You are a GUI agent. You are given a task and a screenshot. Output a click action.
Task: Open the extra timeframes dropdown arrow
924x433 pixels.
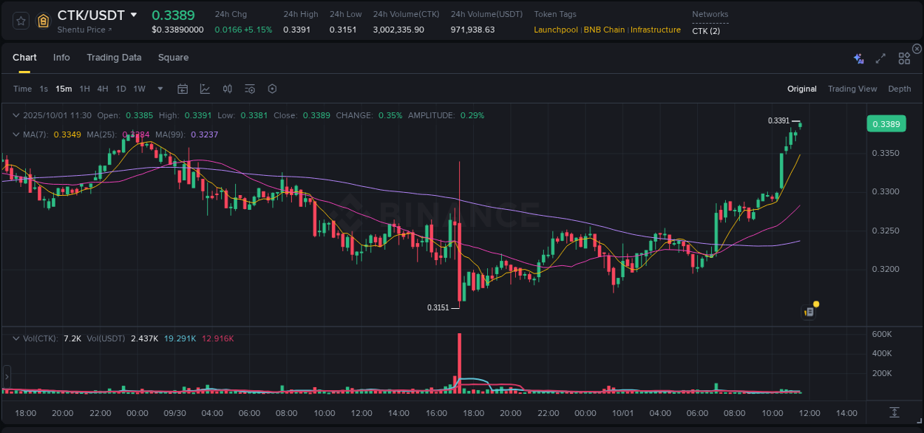pyautogui.click(x=159, y=88)
